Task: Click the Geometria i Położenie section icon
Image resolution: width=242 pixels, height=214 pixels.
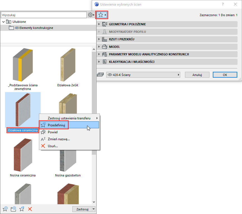Action: [x=105, y=24]
